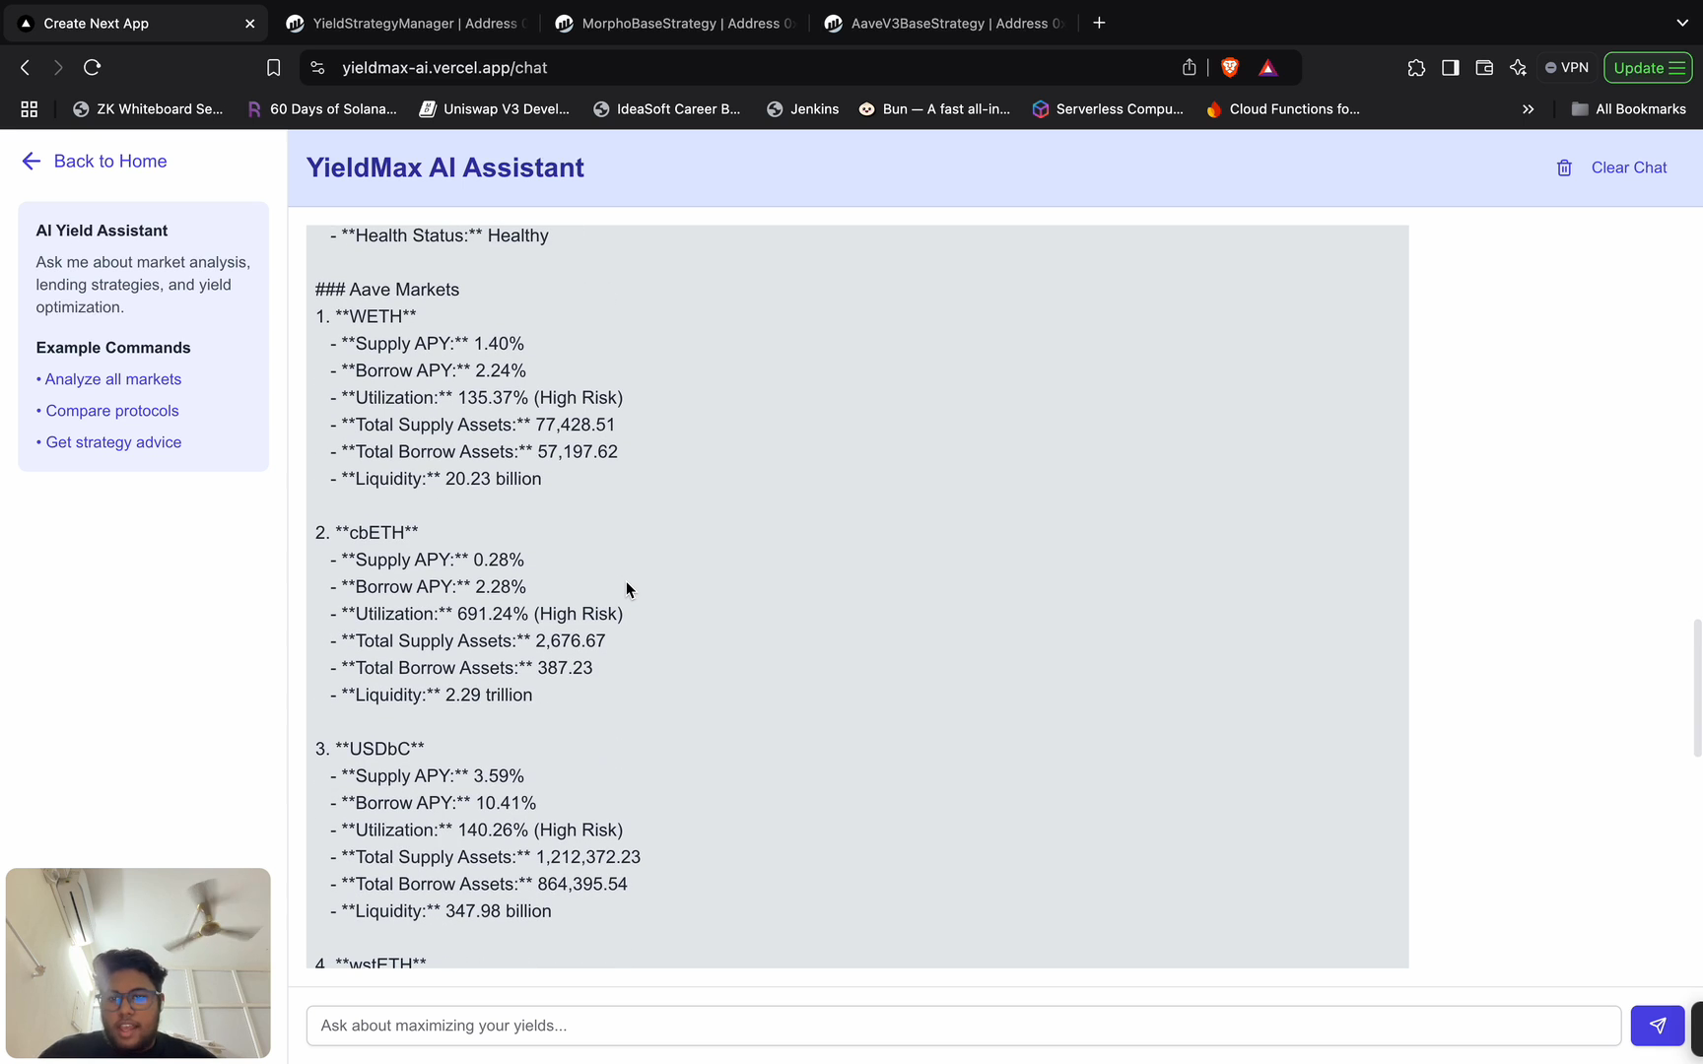This screenshot has height=1064, width=1703.
Task: Click the browser forward arrow
Action: [x=58, y=68]
